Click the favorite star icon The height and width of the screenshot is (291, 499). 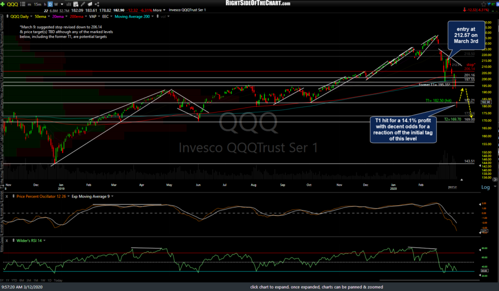coord(484,4)
